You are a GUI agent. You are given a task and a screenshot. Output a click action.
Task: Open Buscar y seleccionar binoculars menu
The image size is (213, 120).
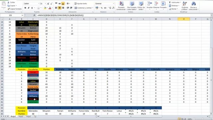pyautogui.click(x=194, y=6)
